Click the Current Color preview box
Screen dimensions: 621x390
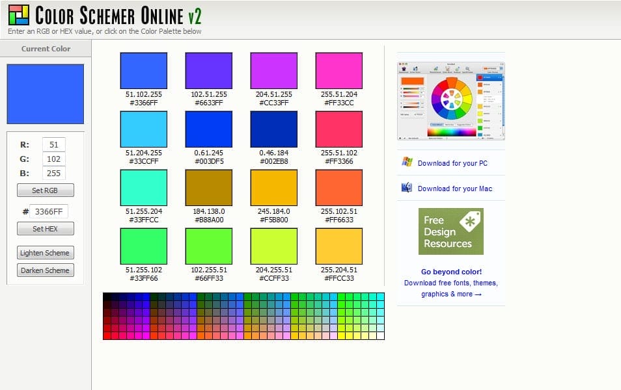(x=45, y=93)
